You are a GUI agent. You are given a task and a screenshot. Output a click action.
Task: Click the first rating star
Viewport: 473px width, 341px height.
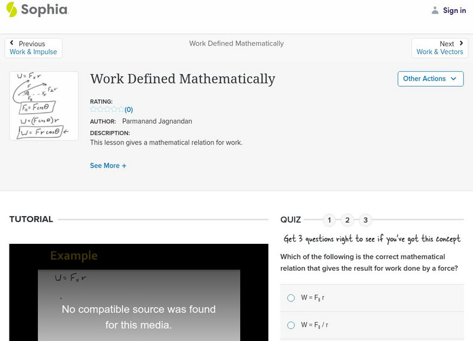click(x=93, y=109)
